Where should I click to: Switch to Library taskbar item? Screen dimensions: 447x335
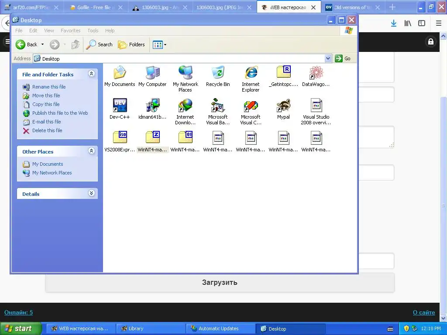[x=151, y=328]
